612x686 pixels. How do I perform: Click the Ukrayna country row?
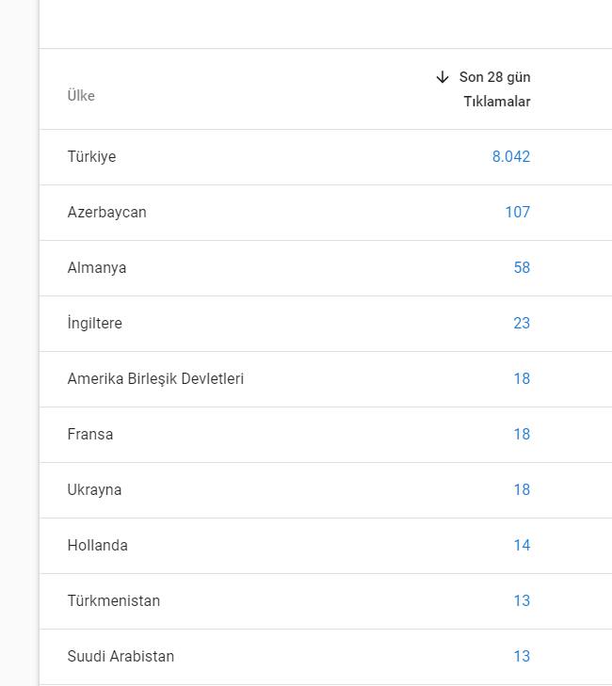326,490
